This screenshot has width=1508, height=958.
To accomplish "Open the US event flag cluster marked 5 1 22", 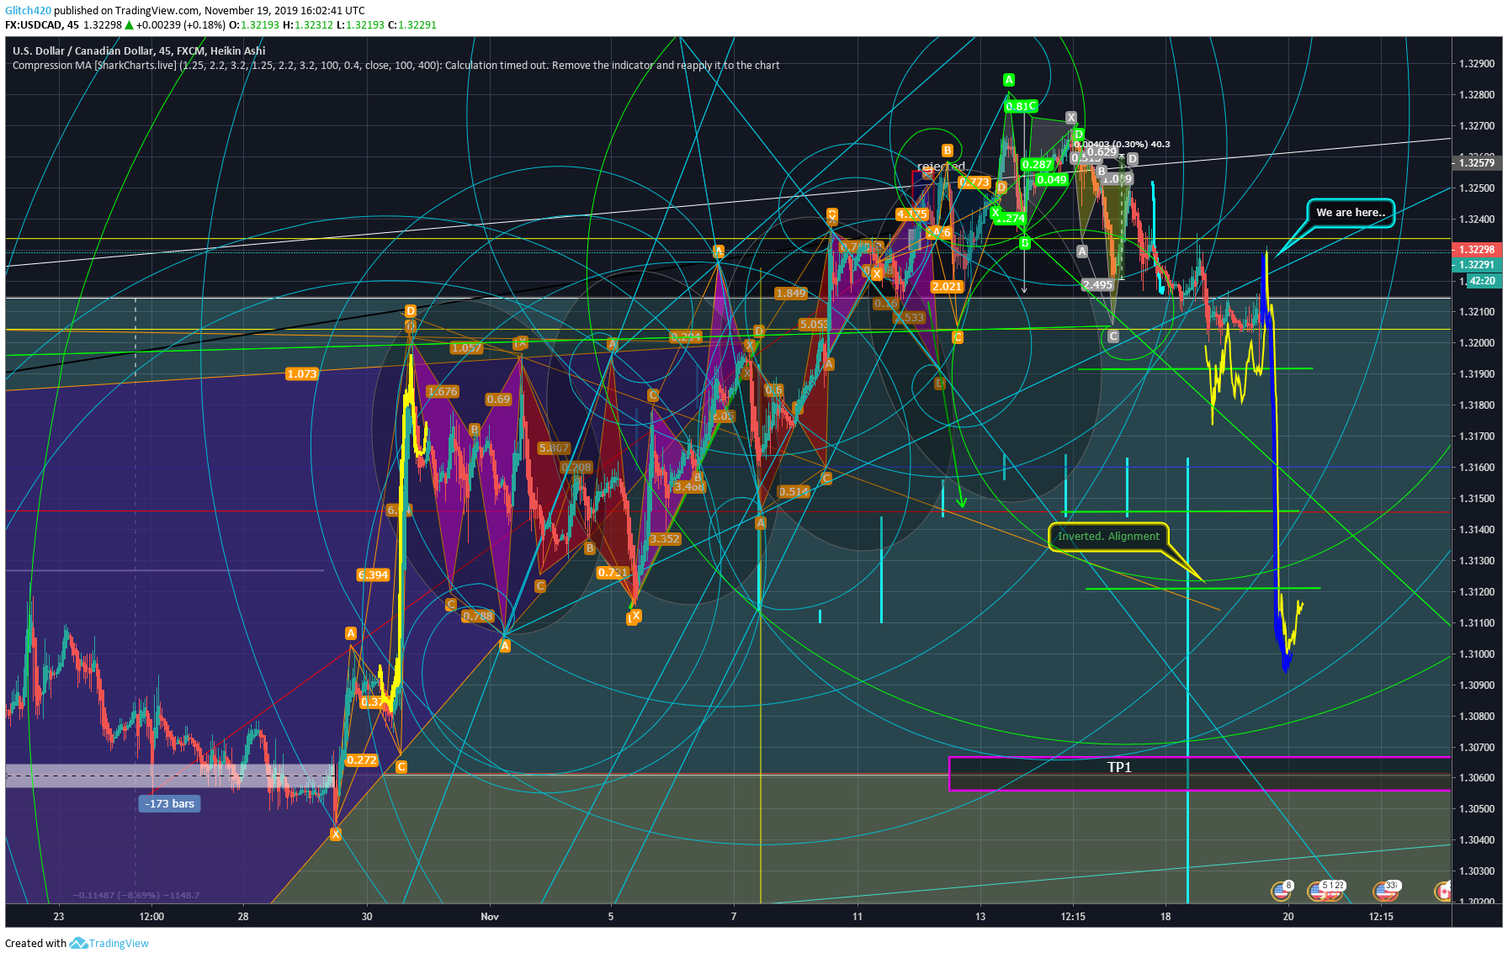I will pyautogui.click(x=1325, y=890).
